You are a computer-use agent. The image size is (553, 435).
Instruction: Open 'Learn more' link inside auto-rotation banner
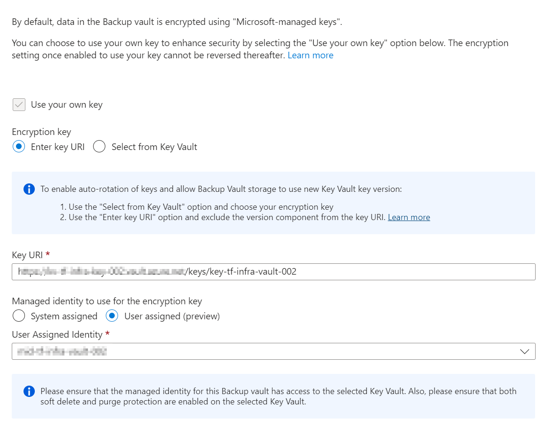409,217
